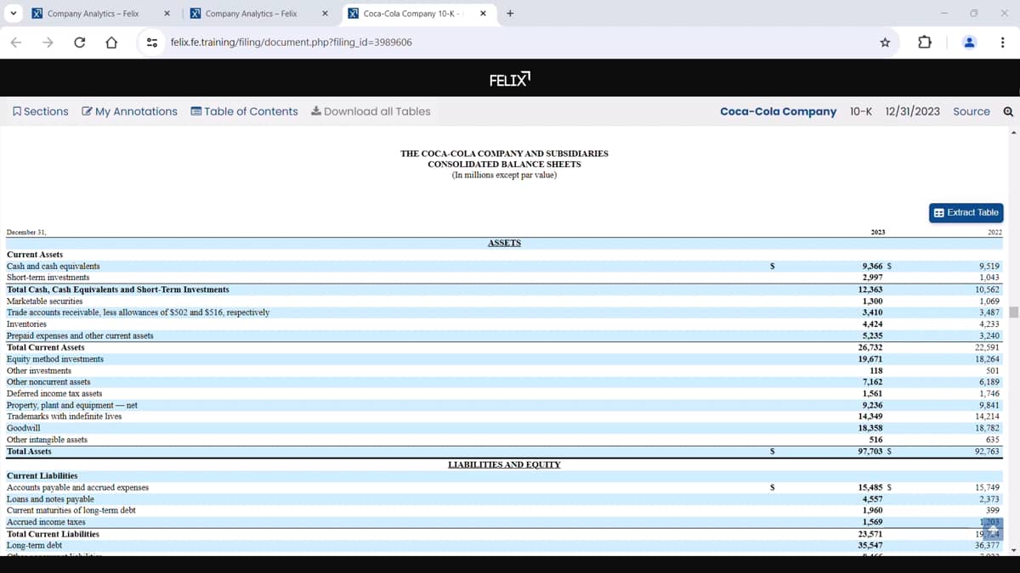Click the Goodwill row label
Screen dimensions: 1020x573
click(23, 428)
